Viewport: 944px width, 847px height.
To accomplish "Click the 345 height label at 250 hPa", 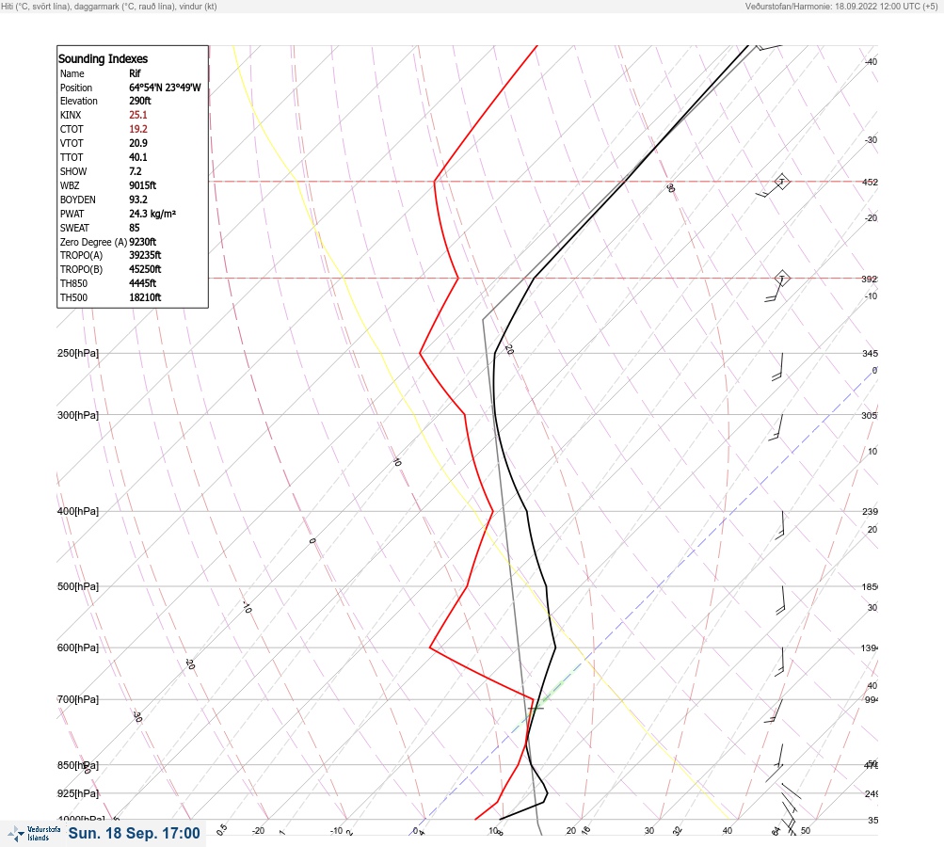I will pyautogui.click(x=870, y=353).
